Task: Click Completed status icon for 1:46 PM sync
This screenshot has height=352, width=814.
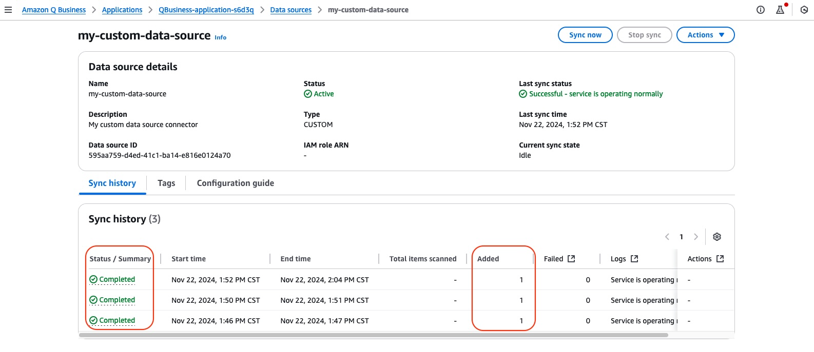Action: pyautogui.click(x=93, y=320)
